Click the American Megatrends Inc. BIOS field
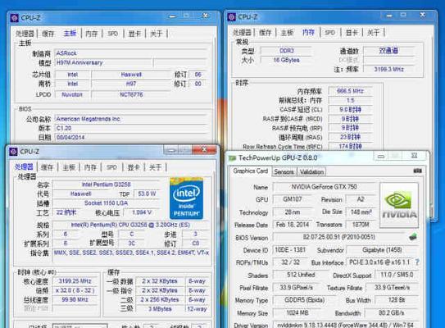This screenshot has width=445, height=328. [130, 119]
